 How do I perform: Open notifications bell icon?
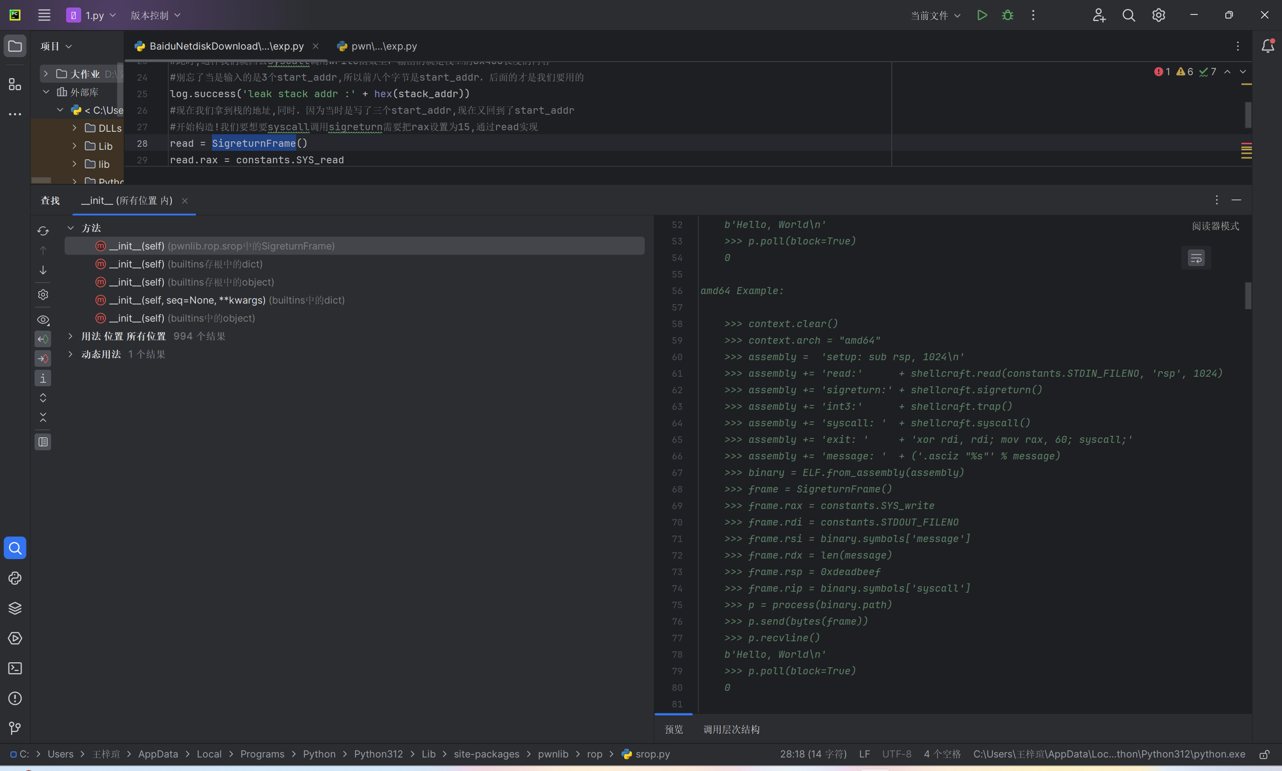1267,46
